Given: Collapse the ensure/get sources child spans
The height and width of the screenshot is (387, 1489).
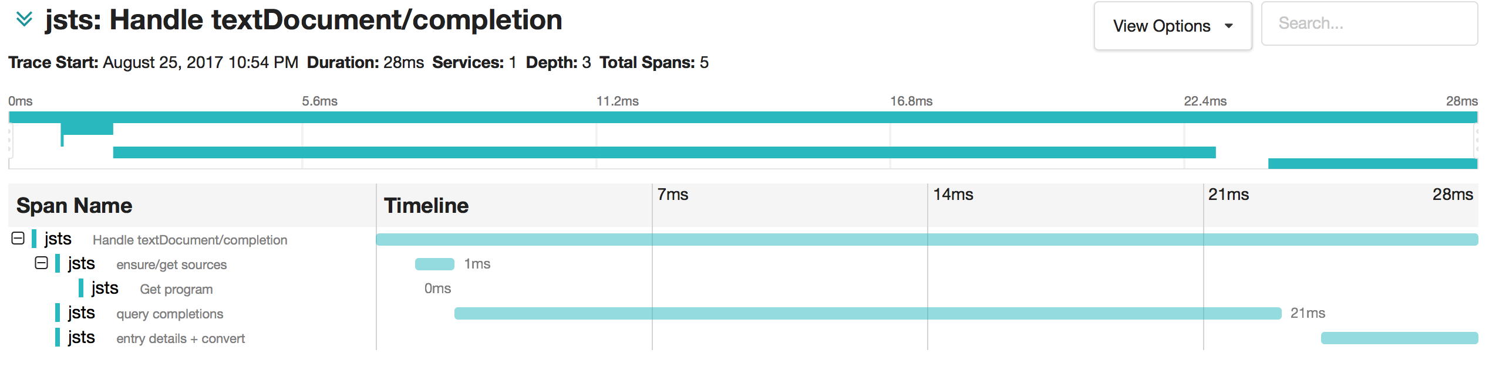Looking at the screenshot, I should click(x=40, y=263).
